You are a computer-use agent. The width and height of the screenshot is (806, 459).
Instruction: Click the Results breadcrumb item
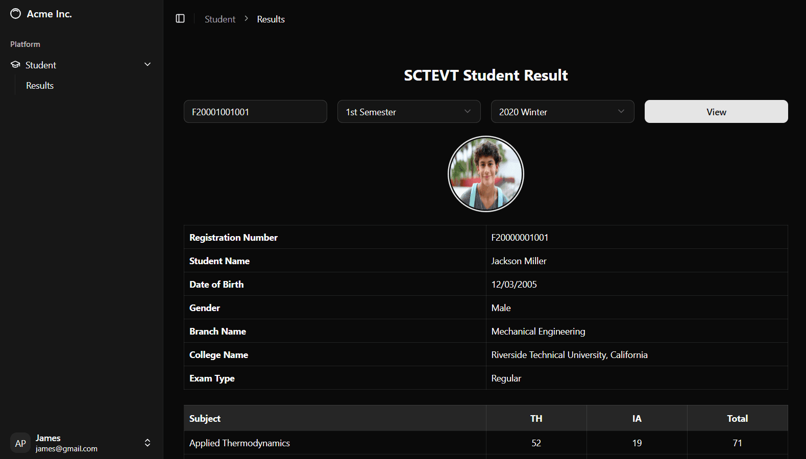point(271,19)
